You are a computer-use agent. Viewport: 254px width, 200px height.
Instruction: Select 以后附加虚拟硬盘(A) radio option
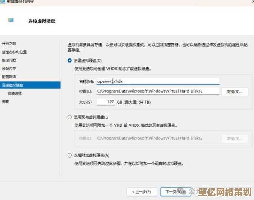[x=70, y=155]
